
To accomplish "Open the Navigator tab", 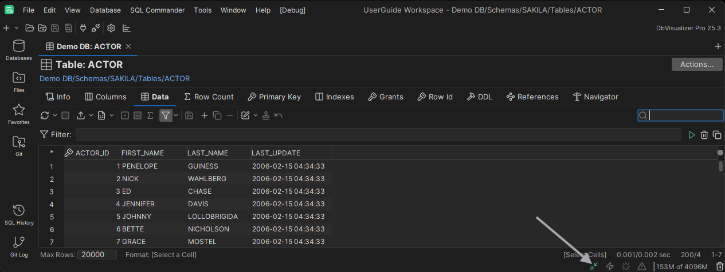I will [595, 97].
